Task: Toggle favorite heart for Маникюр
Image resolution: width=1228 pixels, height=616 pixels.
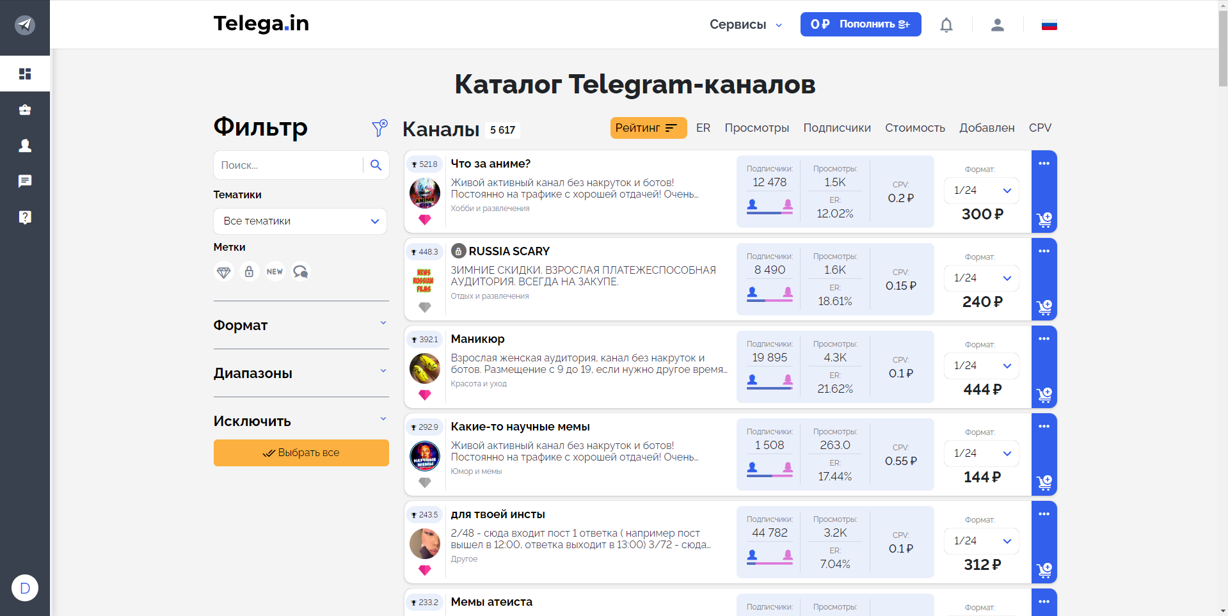Action: coord(425,395)
